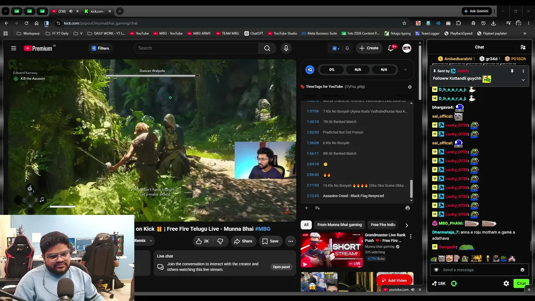Viewport: 535px width, 301px height.
Task: Open the ChatGPT bookmark
Action: click(x=254, y=33)
